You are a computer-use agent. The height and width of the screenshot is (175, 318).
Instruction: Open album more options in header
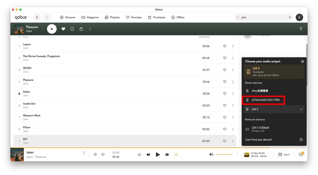(x=90, y=29)
